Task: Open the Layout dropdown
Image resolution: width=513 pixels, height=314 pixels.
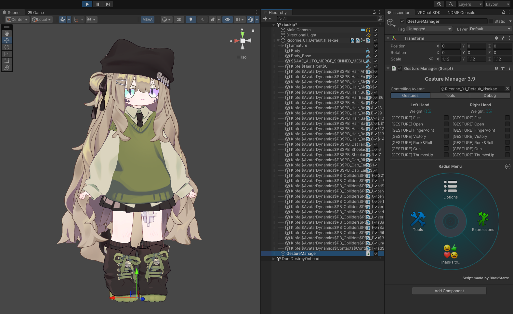Action: [497, 4]
